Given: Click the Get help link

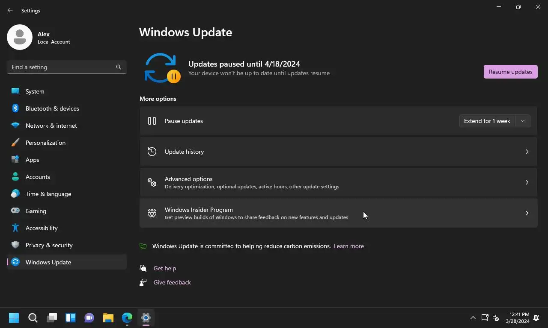Looking at the screenshot, I should pos(165,268).
